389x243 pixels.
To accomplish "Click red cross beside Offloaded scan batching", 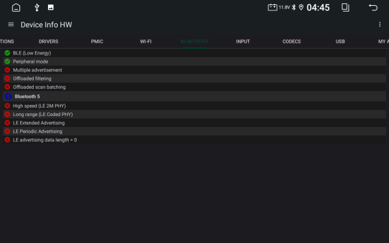I will 7,87.
